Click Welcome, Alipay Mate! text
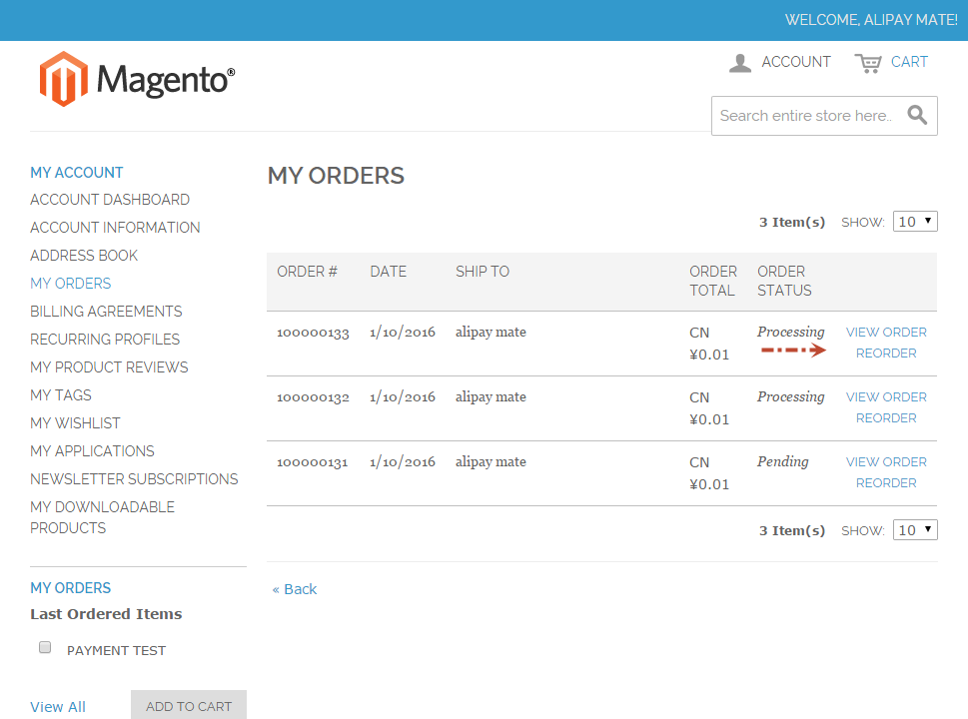Image resolution: width=968 pixels, height=719 pixels. (x=871, y=20)
